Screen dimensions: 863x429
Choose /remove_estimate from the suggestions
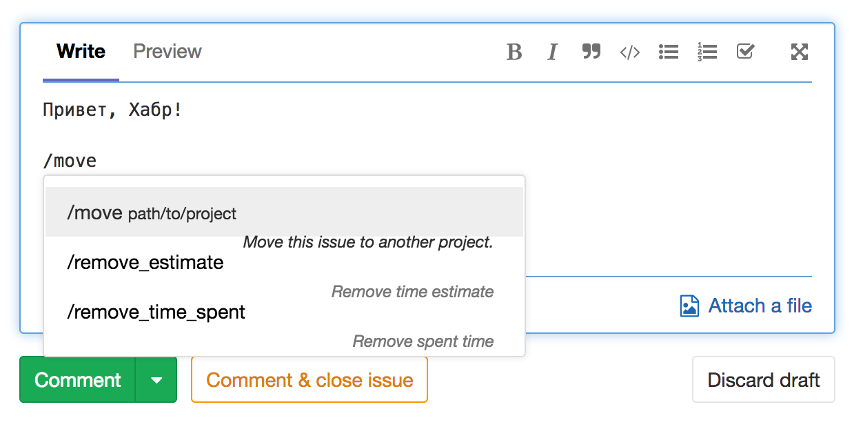145,262
